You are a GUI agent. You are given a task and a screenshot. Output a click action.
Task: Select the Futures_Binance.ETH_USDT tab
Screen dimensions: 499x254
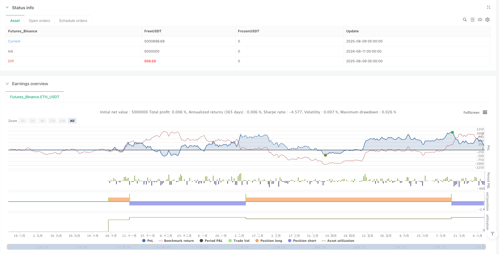[x=35, y=97]
